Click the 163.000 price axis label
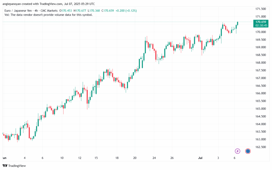The height and width of the screenshot is (170, 272). pos(261,139)
